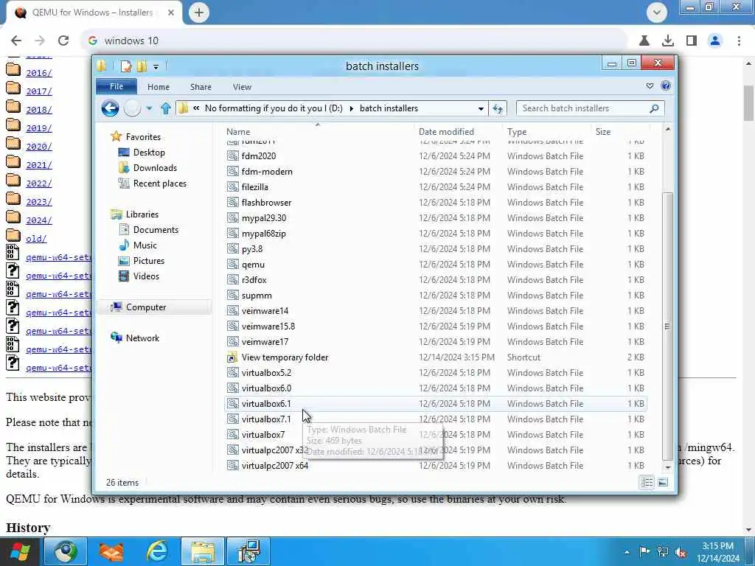
Task: Select Pictures library
Action: [x=149, y=261]
